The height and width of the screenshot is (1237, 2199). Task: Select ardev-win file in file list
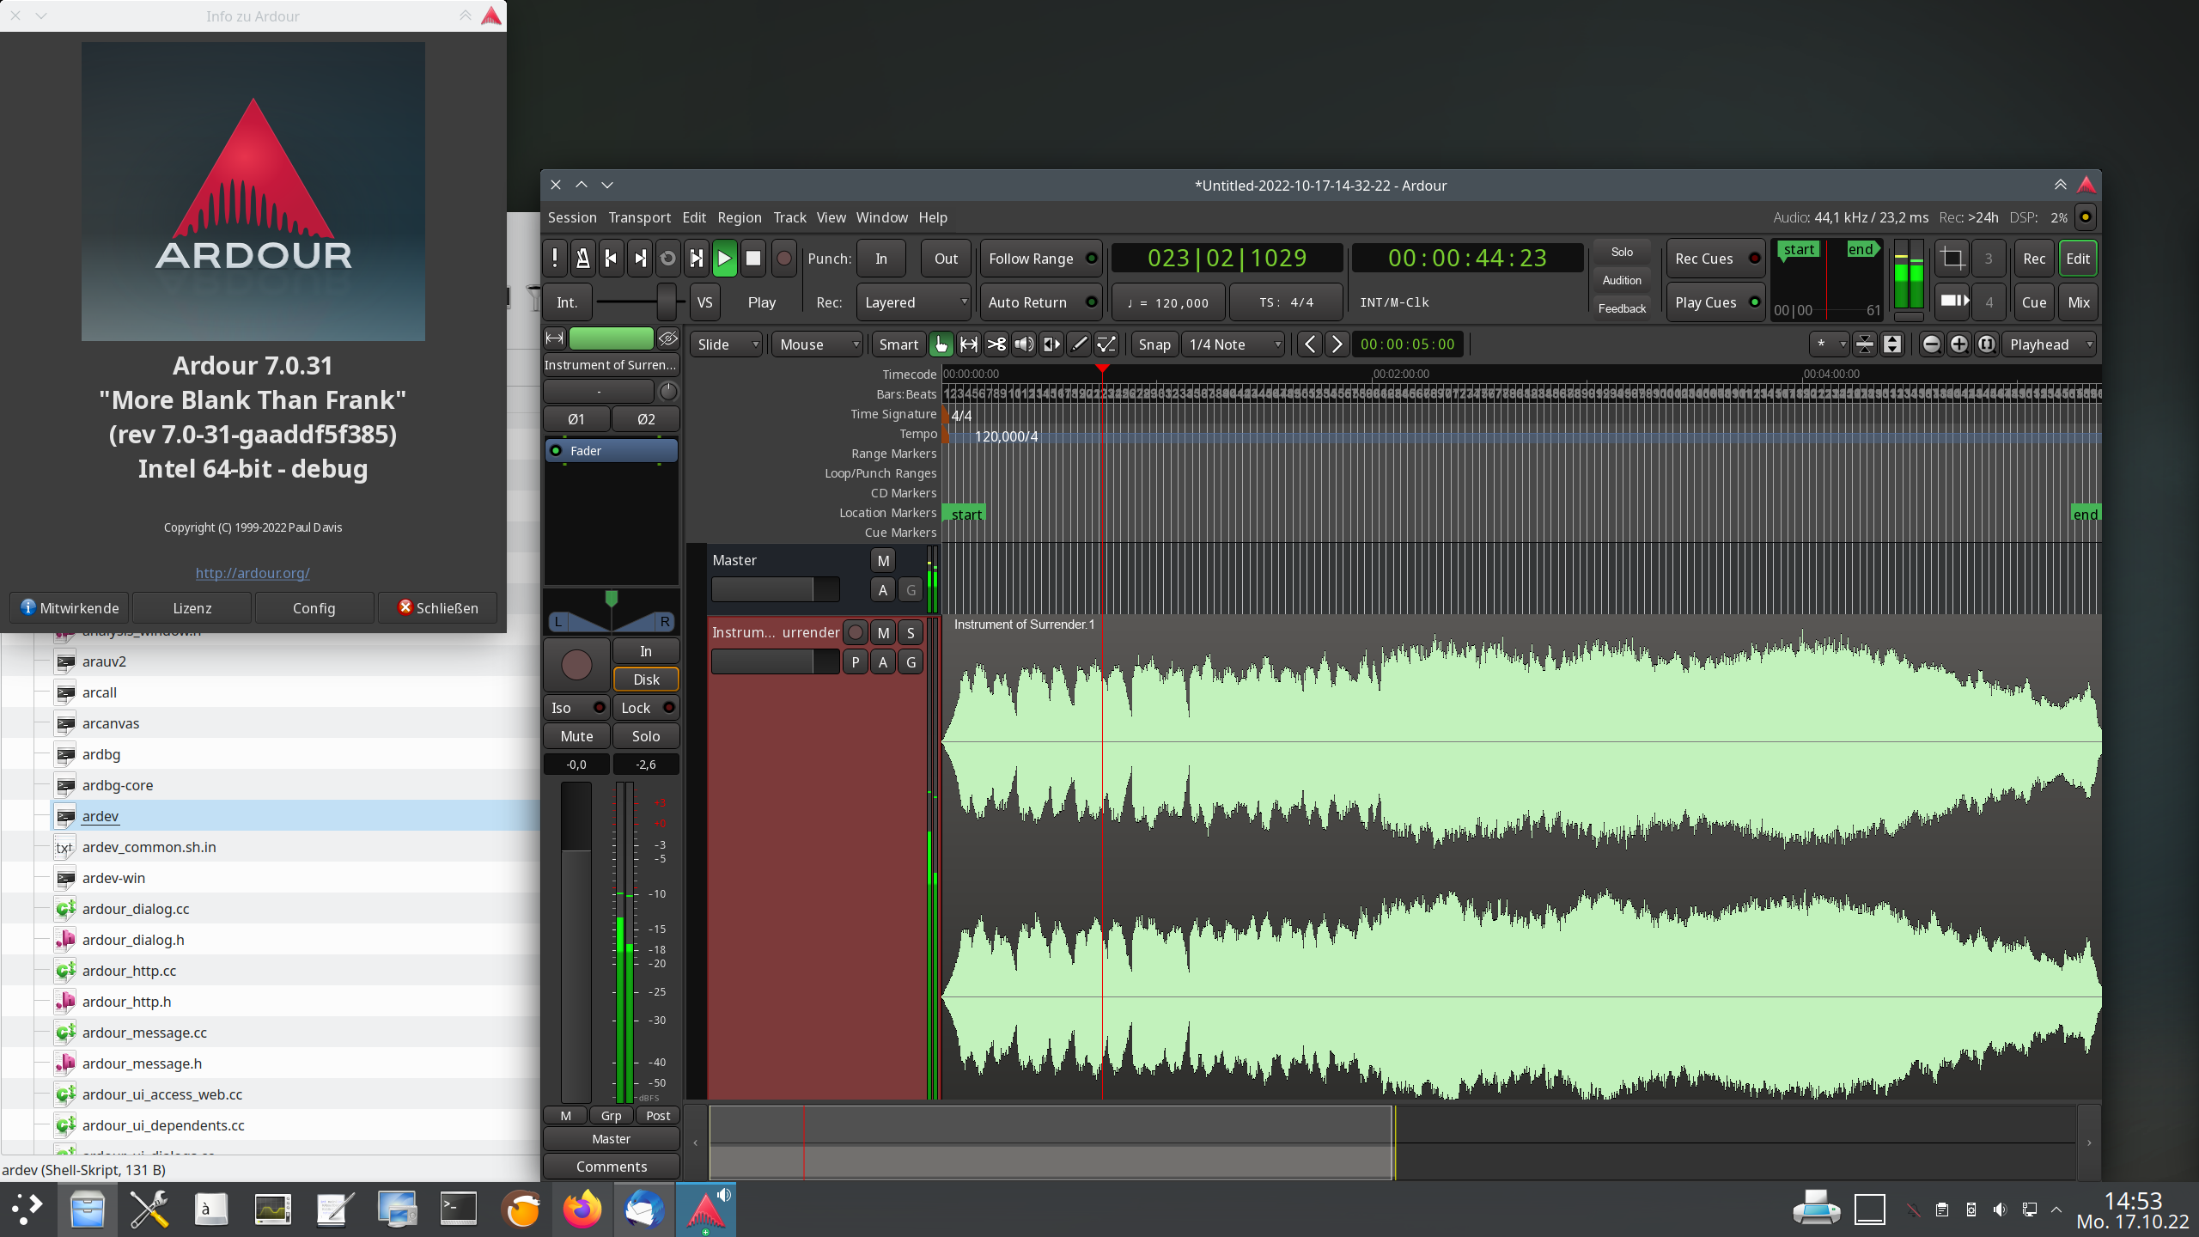(x=113, y=878)
